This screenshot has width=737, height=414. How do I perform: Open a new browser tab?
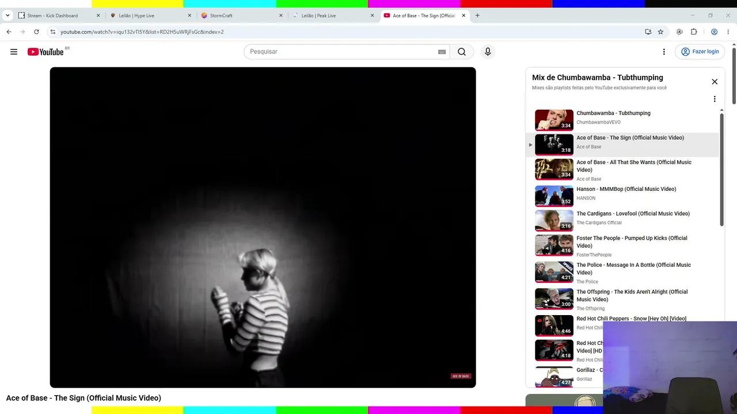pos(477,16)
